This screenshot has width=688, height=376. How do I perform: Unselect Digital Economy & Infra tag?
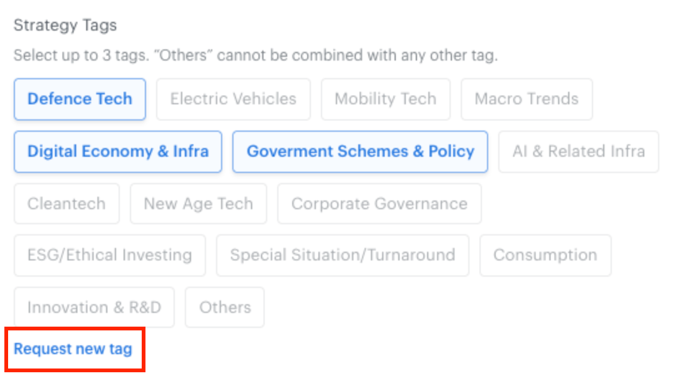click(118, 152)
